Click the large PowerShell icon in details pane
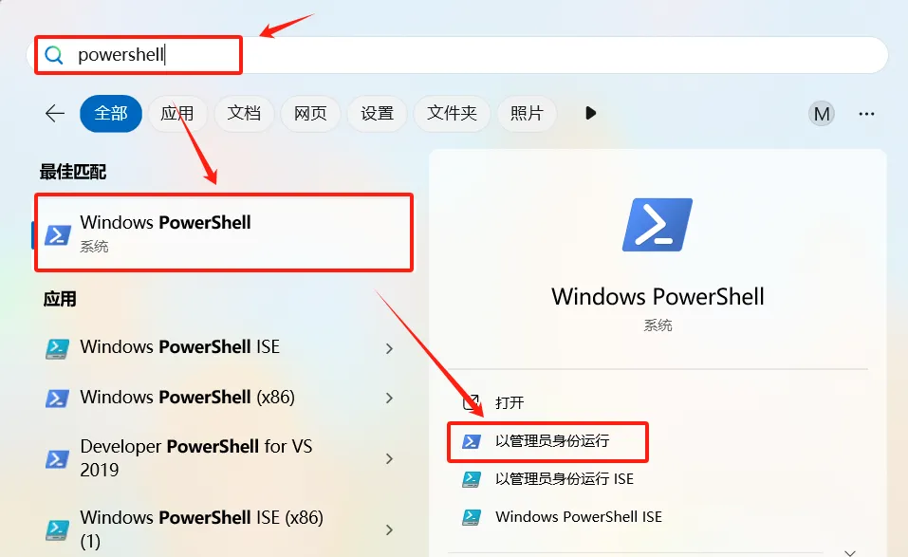908x557 pixels. 658,225
